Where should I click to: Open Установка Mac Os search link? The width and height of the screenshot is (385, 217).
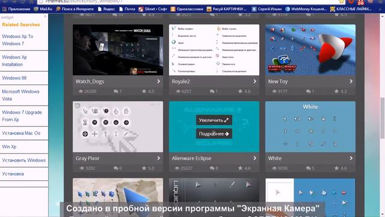pos(21,133)
